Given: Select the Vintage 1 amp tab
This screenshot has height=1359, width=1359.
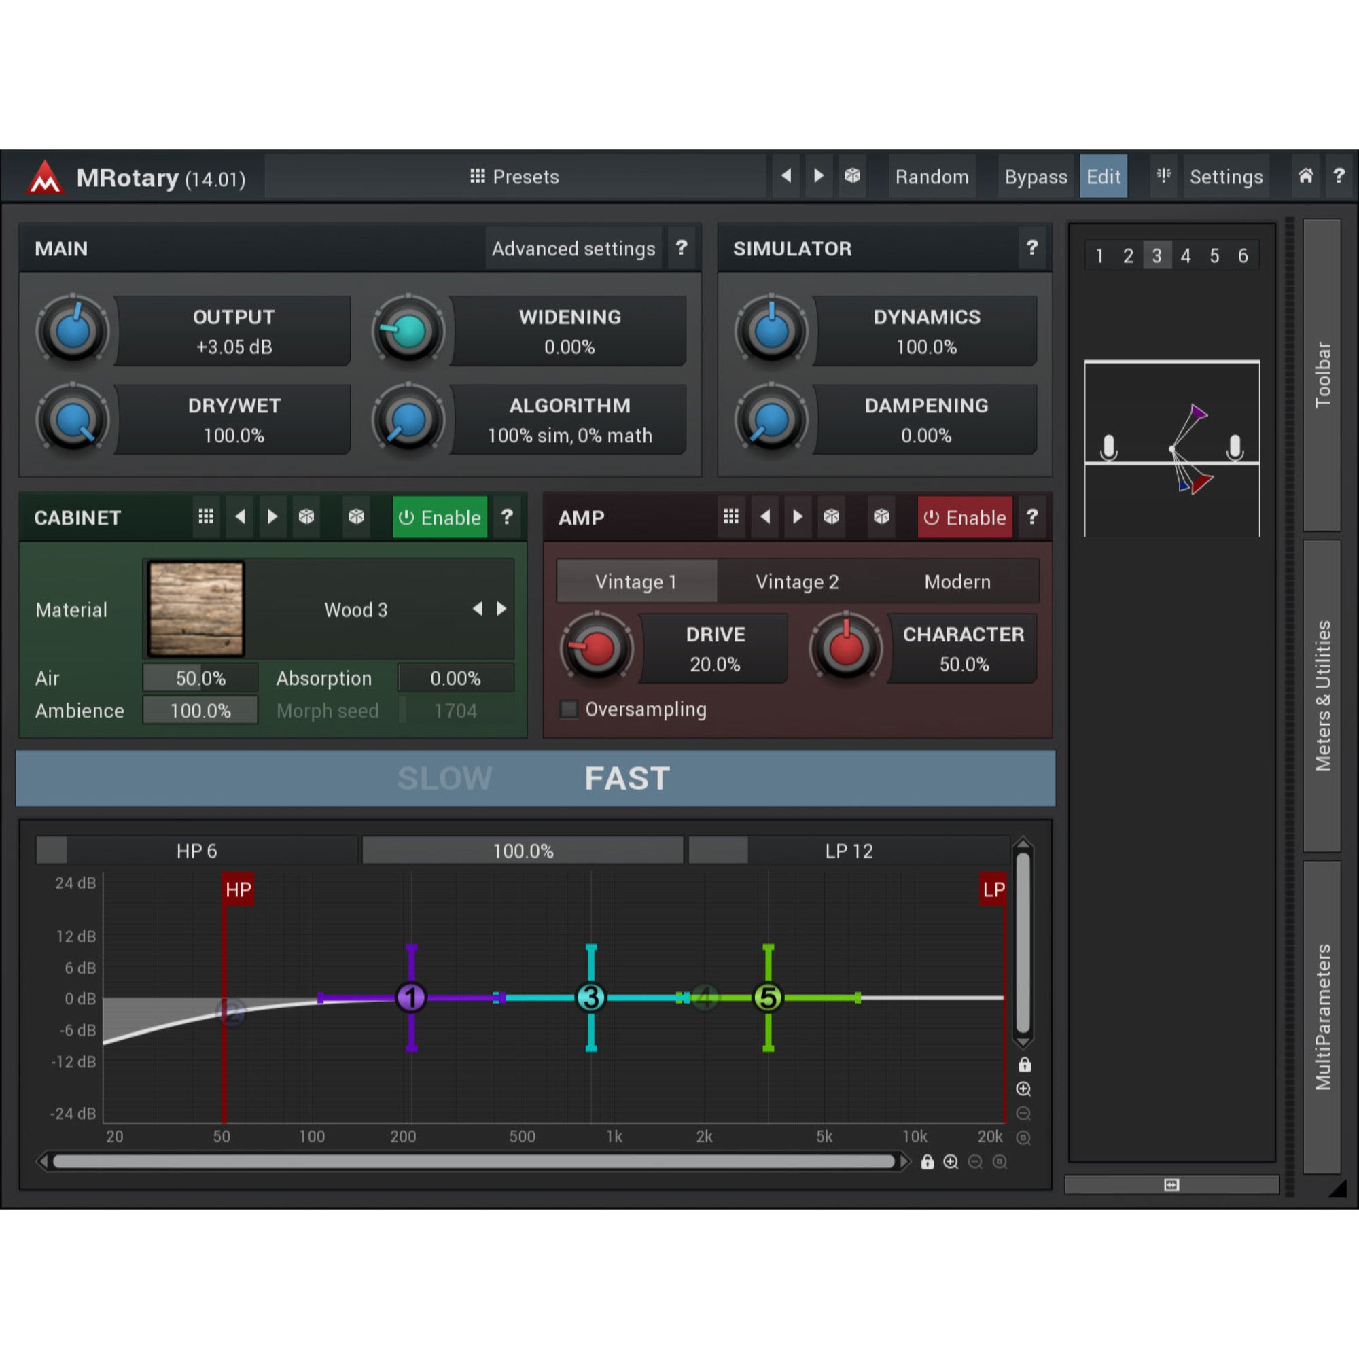Looking at the screenshot, I should [x=637, y=582].
